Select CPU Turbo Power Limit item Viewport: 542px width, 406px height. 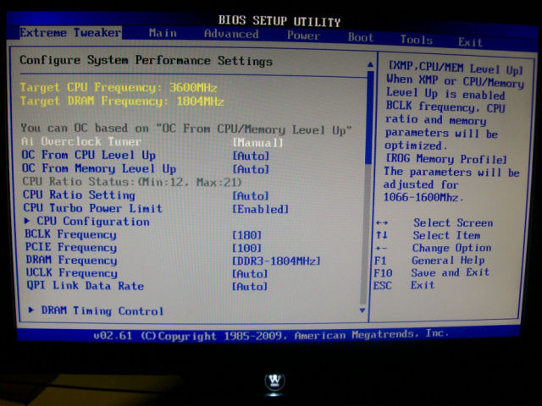(x=92, y=208)
